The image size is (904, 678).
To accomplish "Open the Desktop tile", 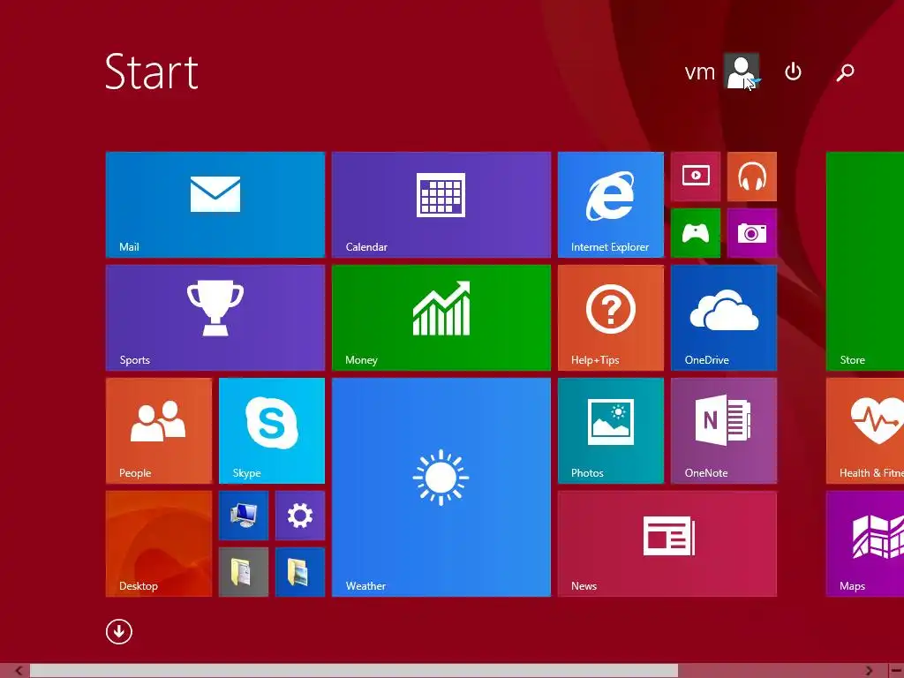I will pos(159,544).
